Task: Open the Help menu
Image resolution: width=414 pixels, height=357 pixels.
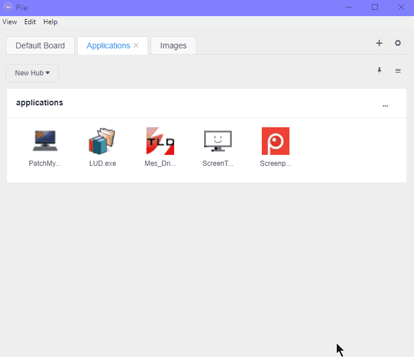Action: point(50,22)
